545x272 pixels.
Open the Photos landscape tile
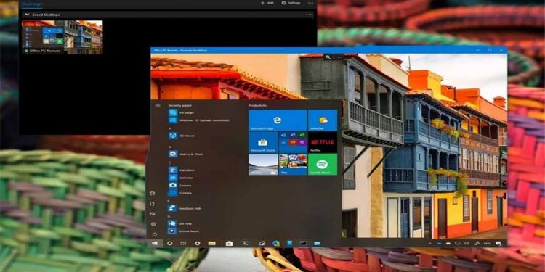[263, 164]
